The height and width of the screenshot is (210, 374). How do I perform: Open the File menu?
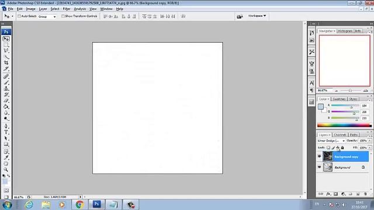pyautogui.click(x=11, y=9)
